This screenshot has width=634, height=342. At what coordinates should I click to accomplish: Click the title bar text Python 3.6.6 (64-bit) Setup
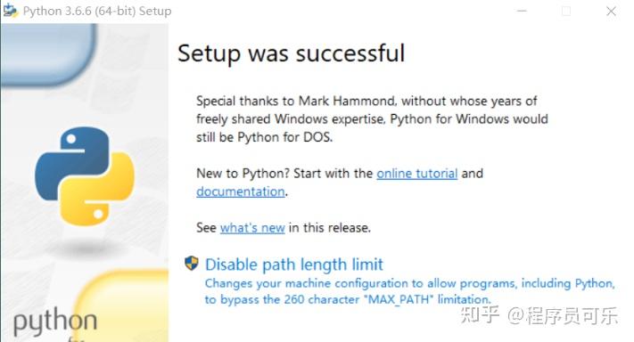click(x=97, y=11)
